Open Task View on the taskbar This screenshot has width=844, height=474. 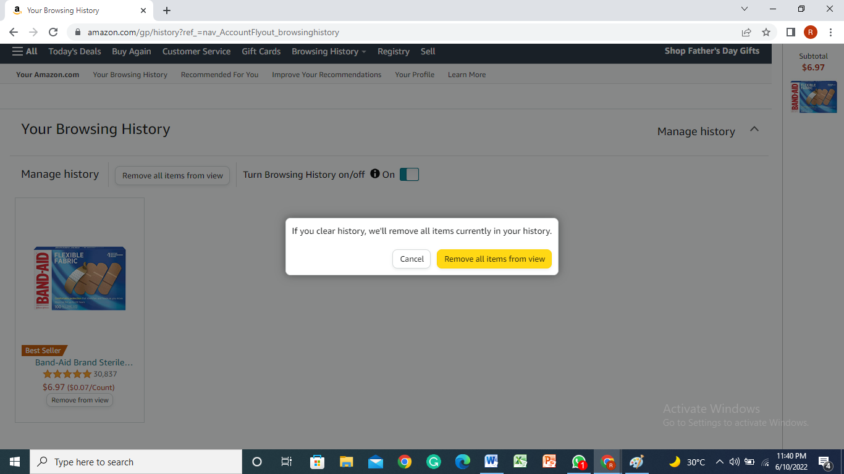pos(287,462)
